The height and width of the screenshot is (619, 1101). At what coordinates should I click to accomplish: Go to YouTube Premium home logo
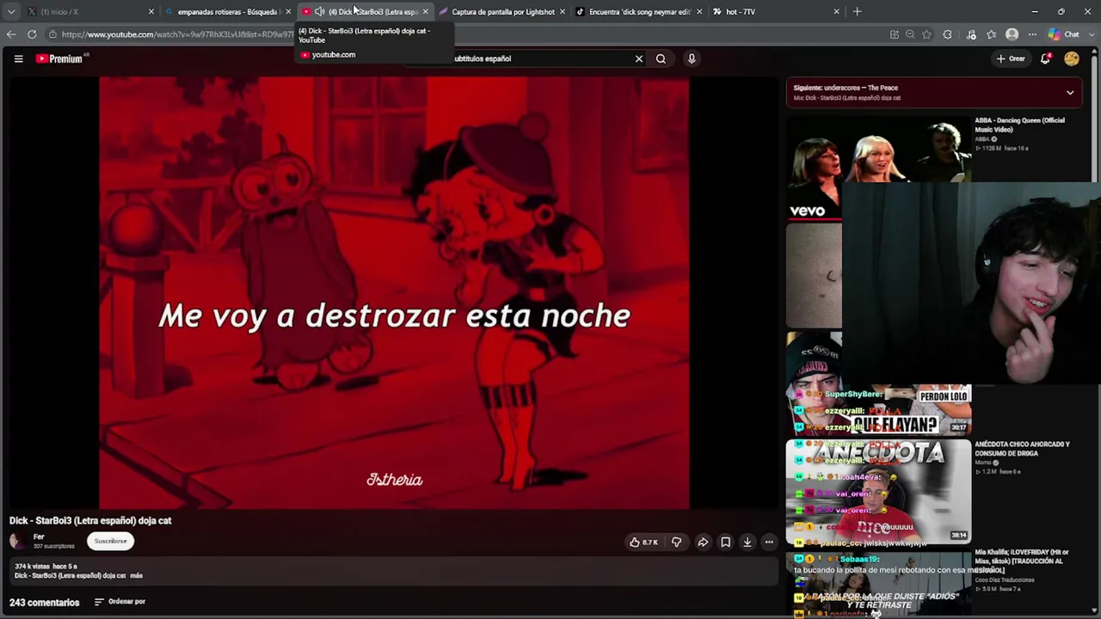(x=59, y=58)
